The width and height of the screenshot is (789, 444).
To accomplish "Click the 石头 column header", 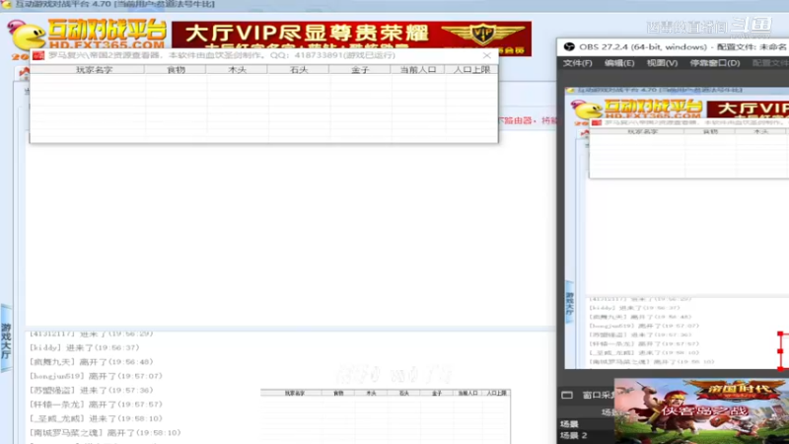I will (x=299, y=69).
